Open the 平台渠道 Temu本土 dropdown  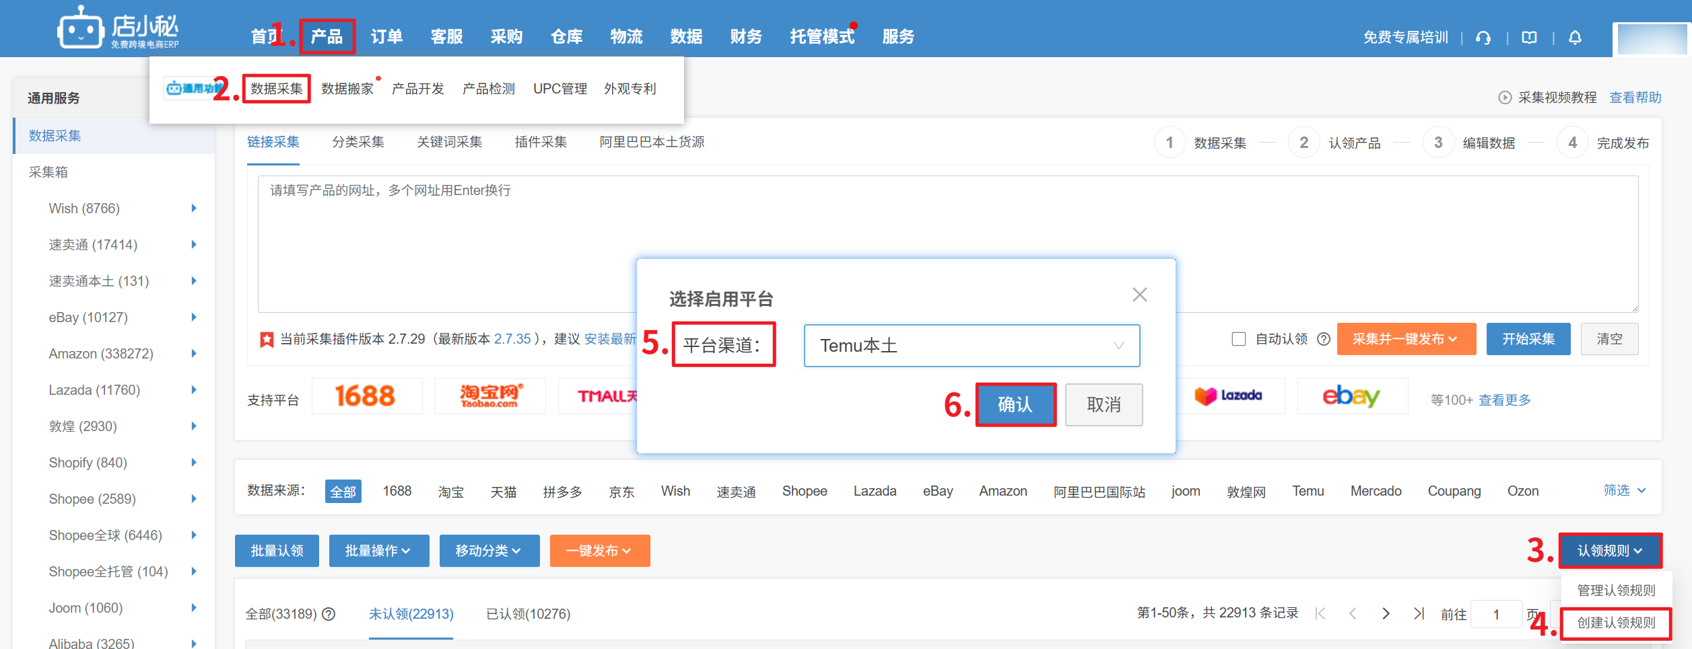[x=971, y=346]
